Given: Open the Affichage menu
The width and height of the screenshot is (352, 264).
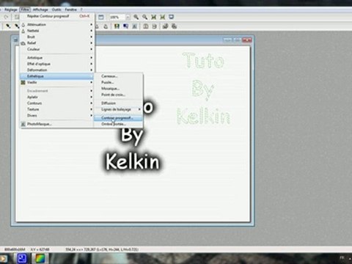Looking at the screenshot, I should 40,10.
